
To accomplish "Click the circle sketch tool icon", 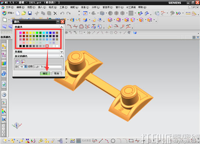I will 113,141.
